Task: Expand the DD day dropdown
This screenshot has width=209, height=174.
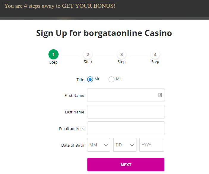Action: pyautogui.click(x=125, y=145)
